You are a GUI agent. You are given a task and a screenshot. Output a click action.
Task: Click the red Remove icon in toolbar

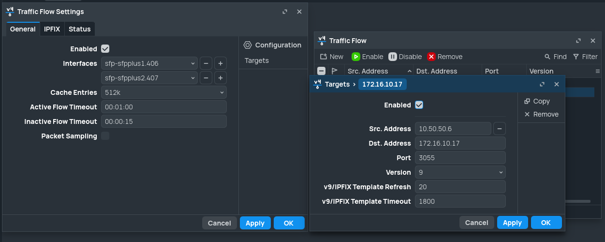click(431, 57)
